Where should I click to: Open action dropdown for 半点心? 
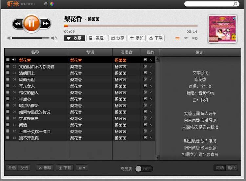click(x=145, y=99)
